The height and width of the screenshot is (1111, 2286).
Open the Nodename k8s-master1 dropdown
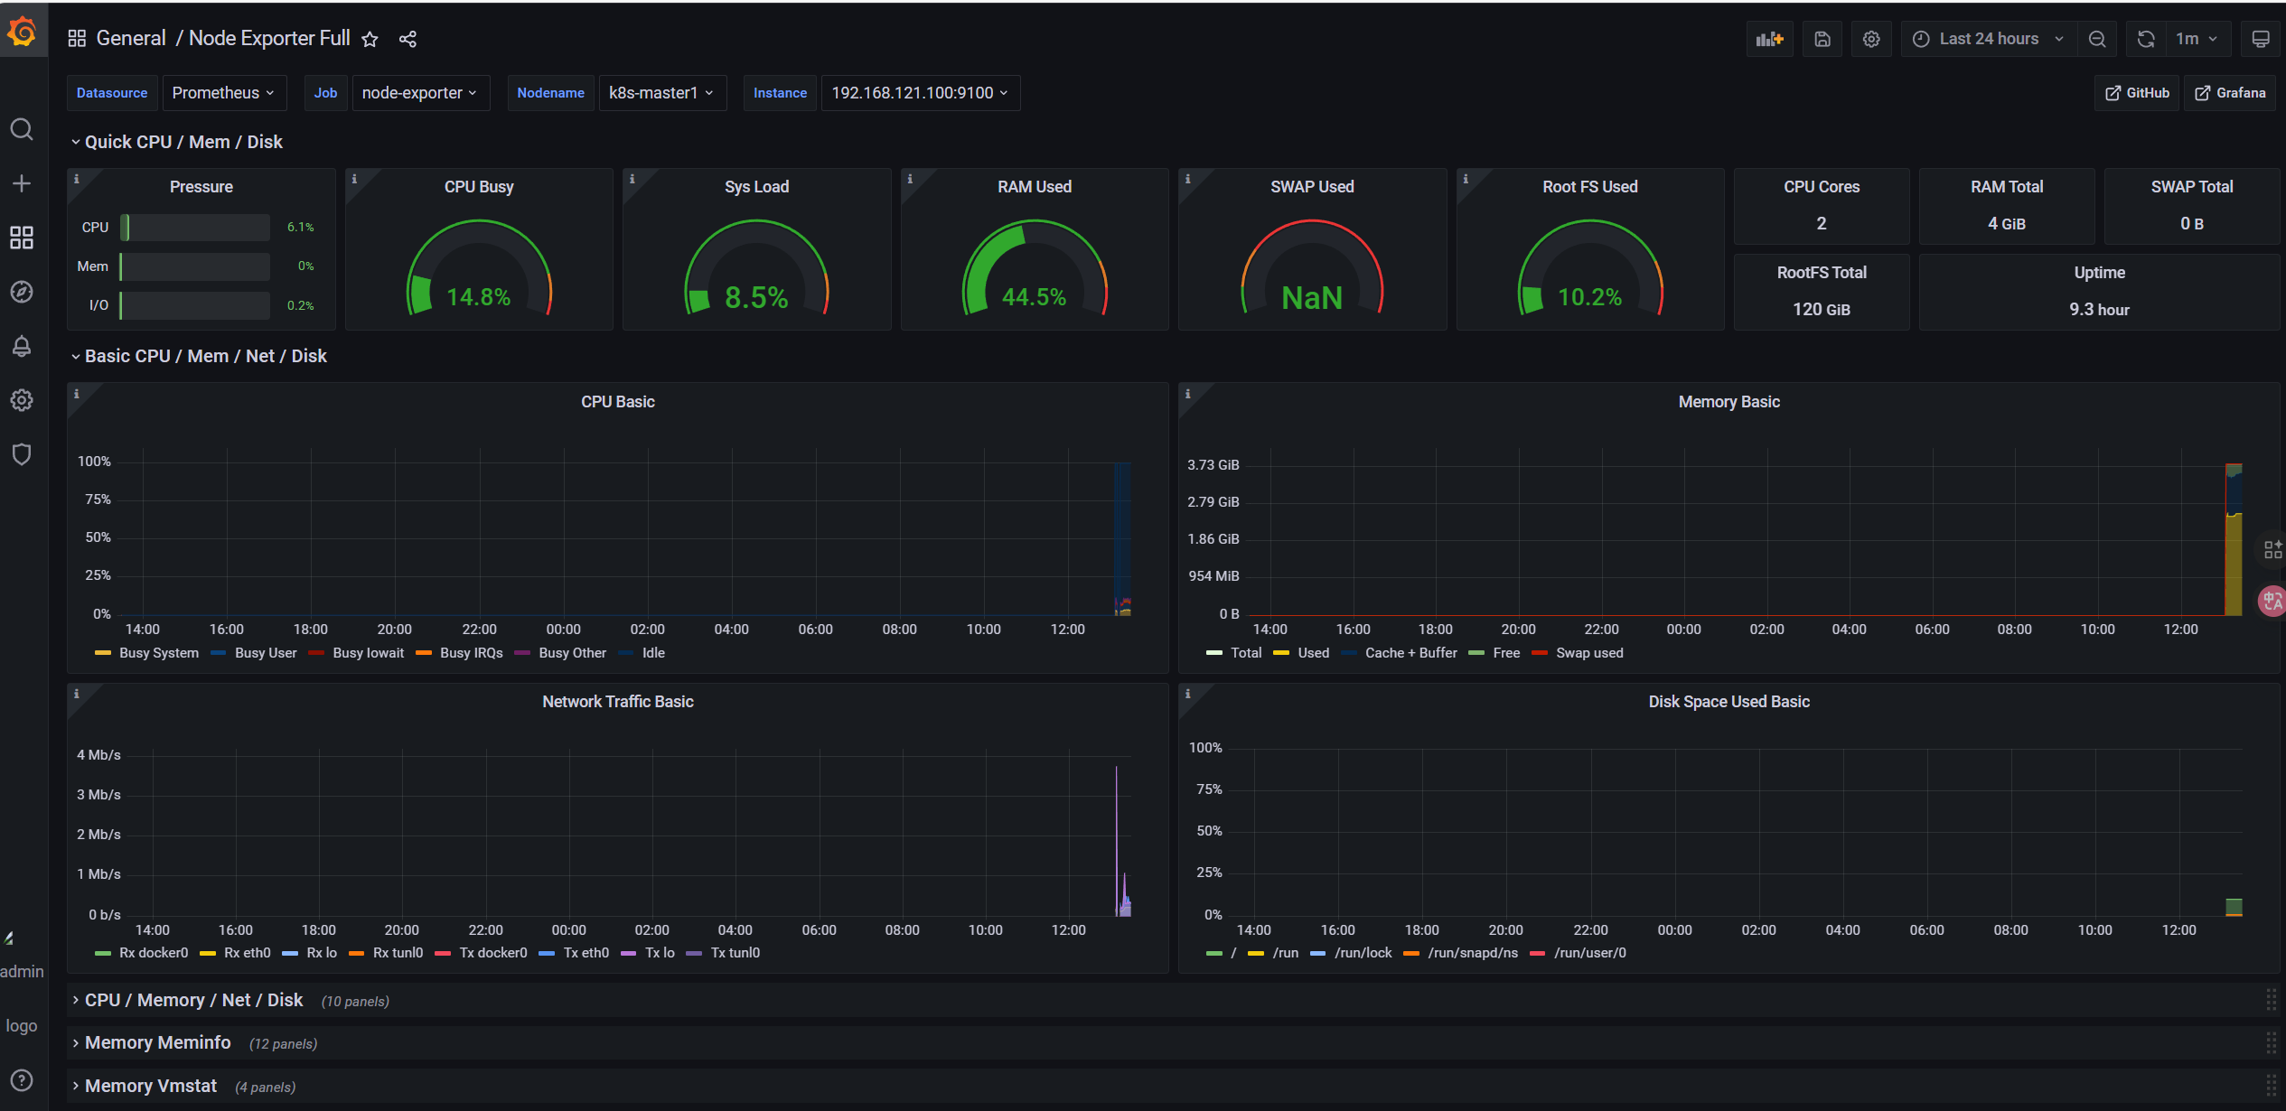(661, 93)
